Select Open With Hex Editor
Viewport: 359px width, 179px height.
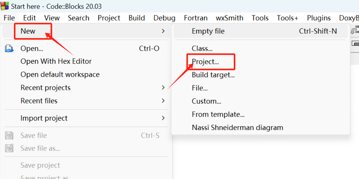point(56,61)
